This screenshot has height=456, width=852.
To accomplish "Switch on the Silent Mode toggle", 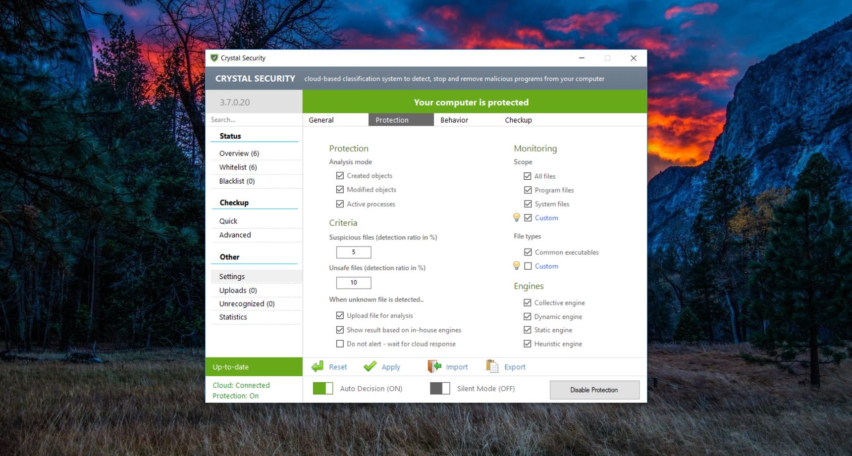I will 440,389.
